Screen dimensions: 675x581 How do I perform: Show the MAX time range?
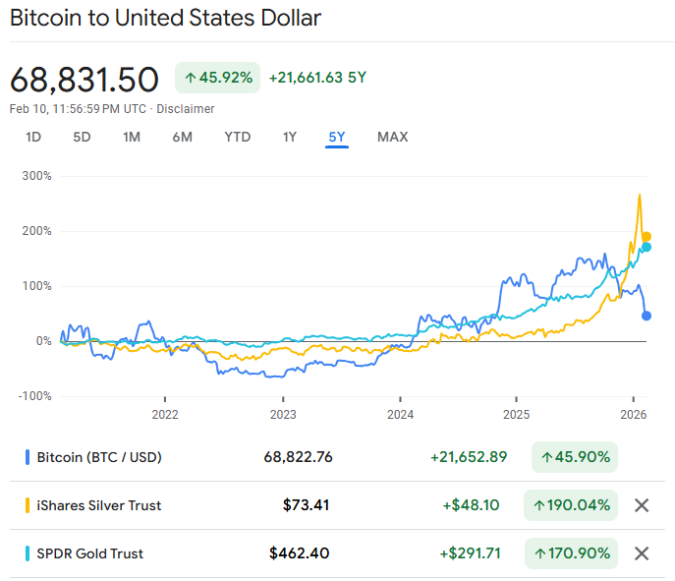(392, 137)
